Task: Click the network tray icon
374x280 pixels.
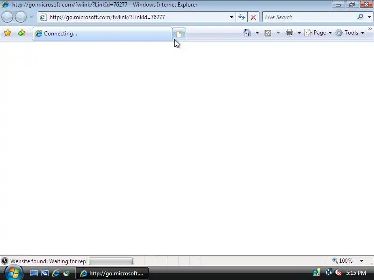Action: coord(329,273)
